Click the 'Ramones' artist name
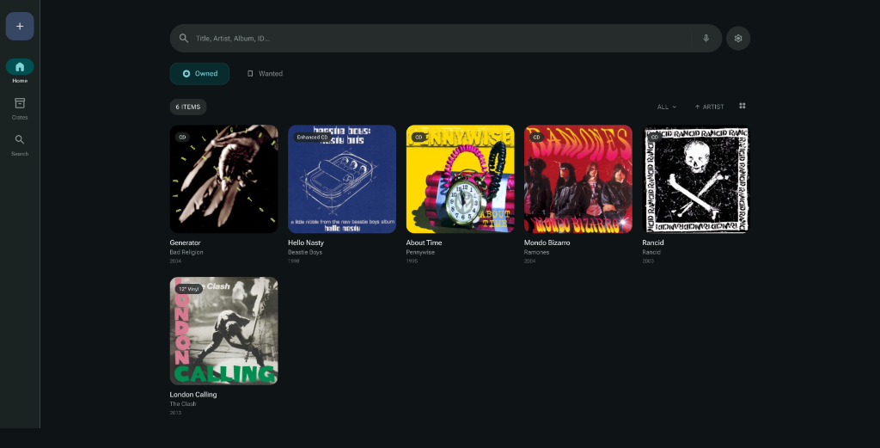The height and width of the screenshot is (448, 880). point(536,252)
